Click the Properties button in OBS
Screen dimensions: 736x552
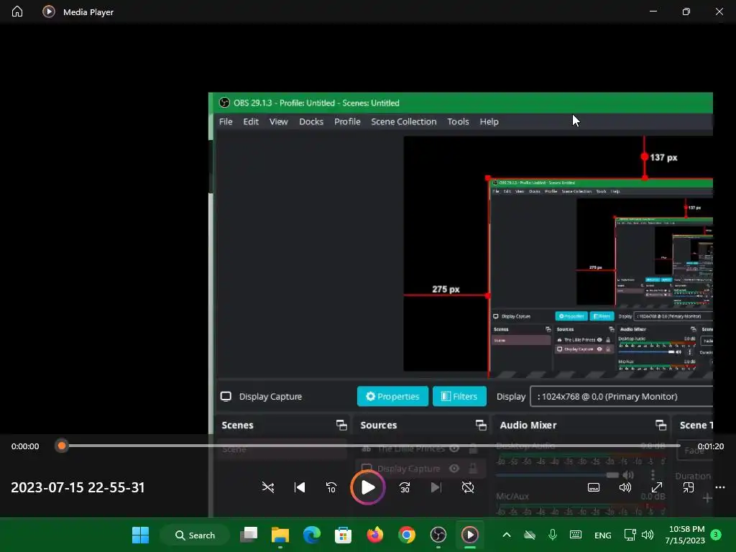pyautogui.click(x=392, y=396)
